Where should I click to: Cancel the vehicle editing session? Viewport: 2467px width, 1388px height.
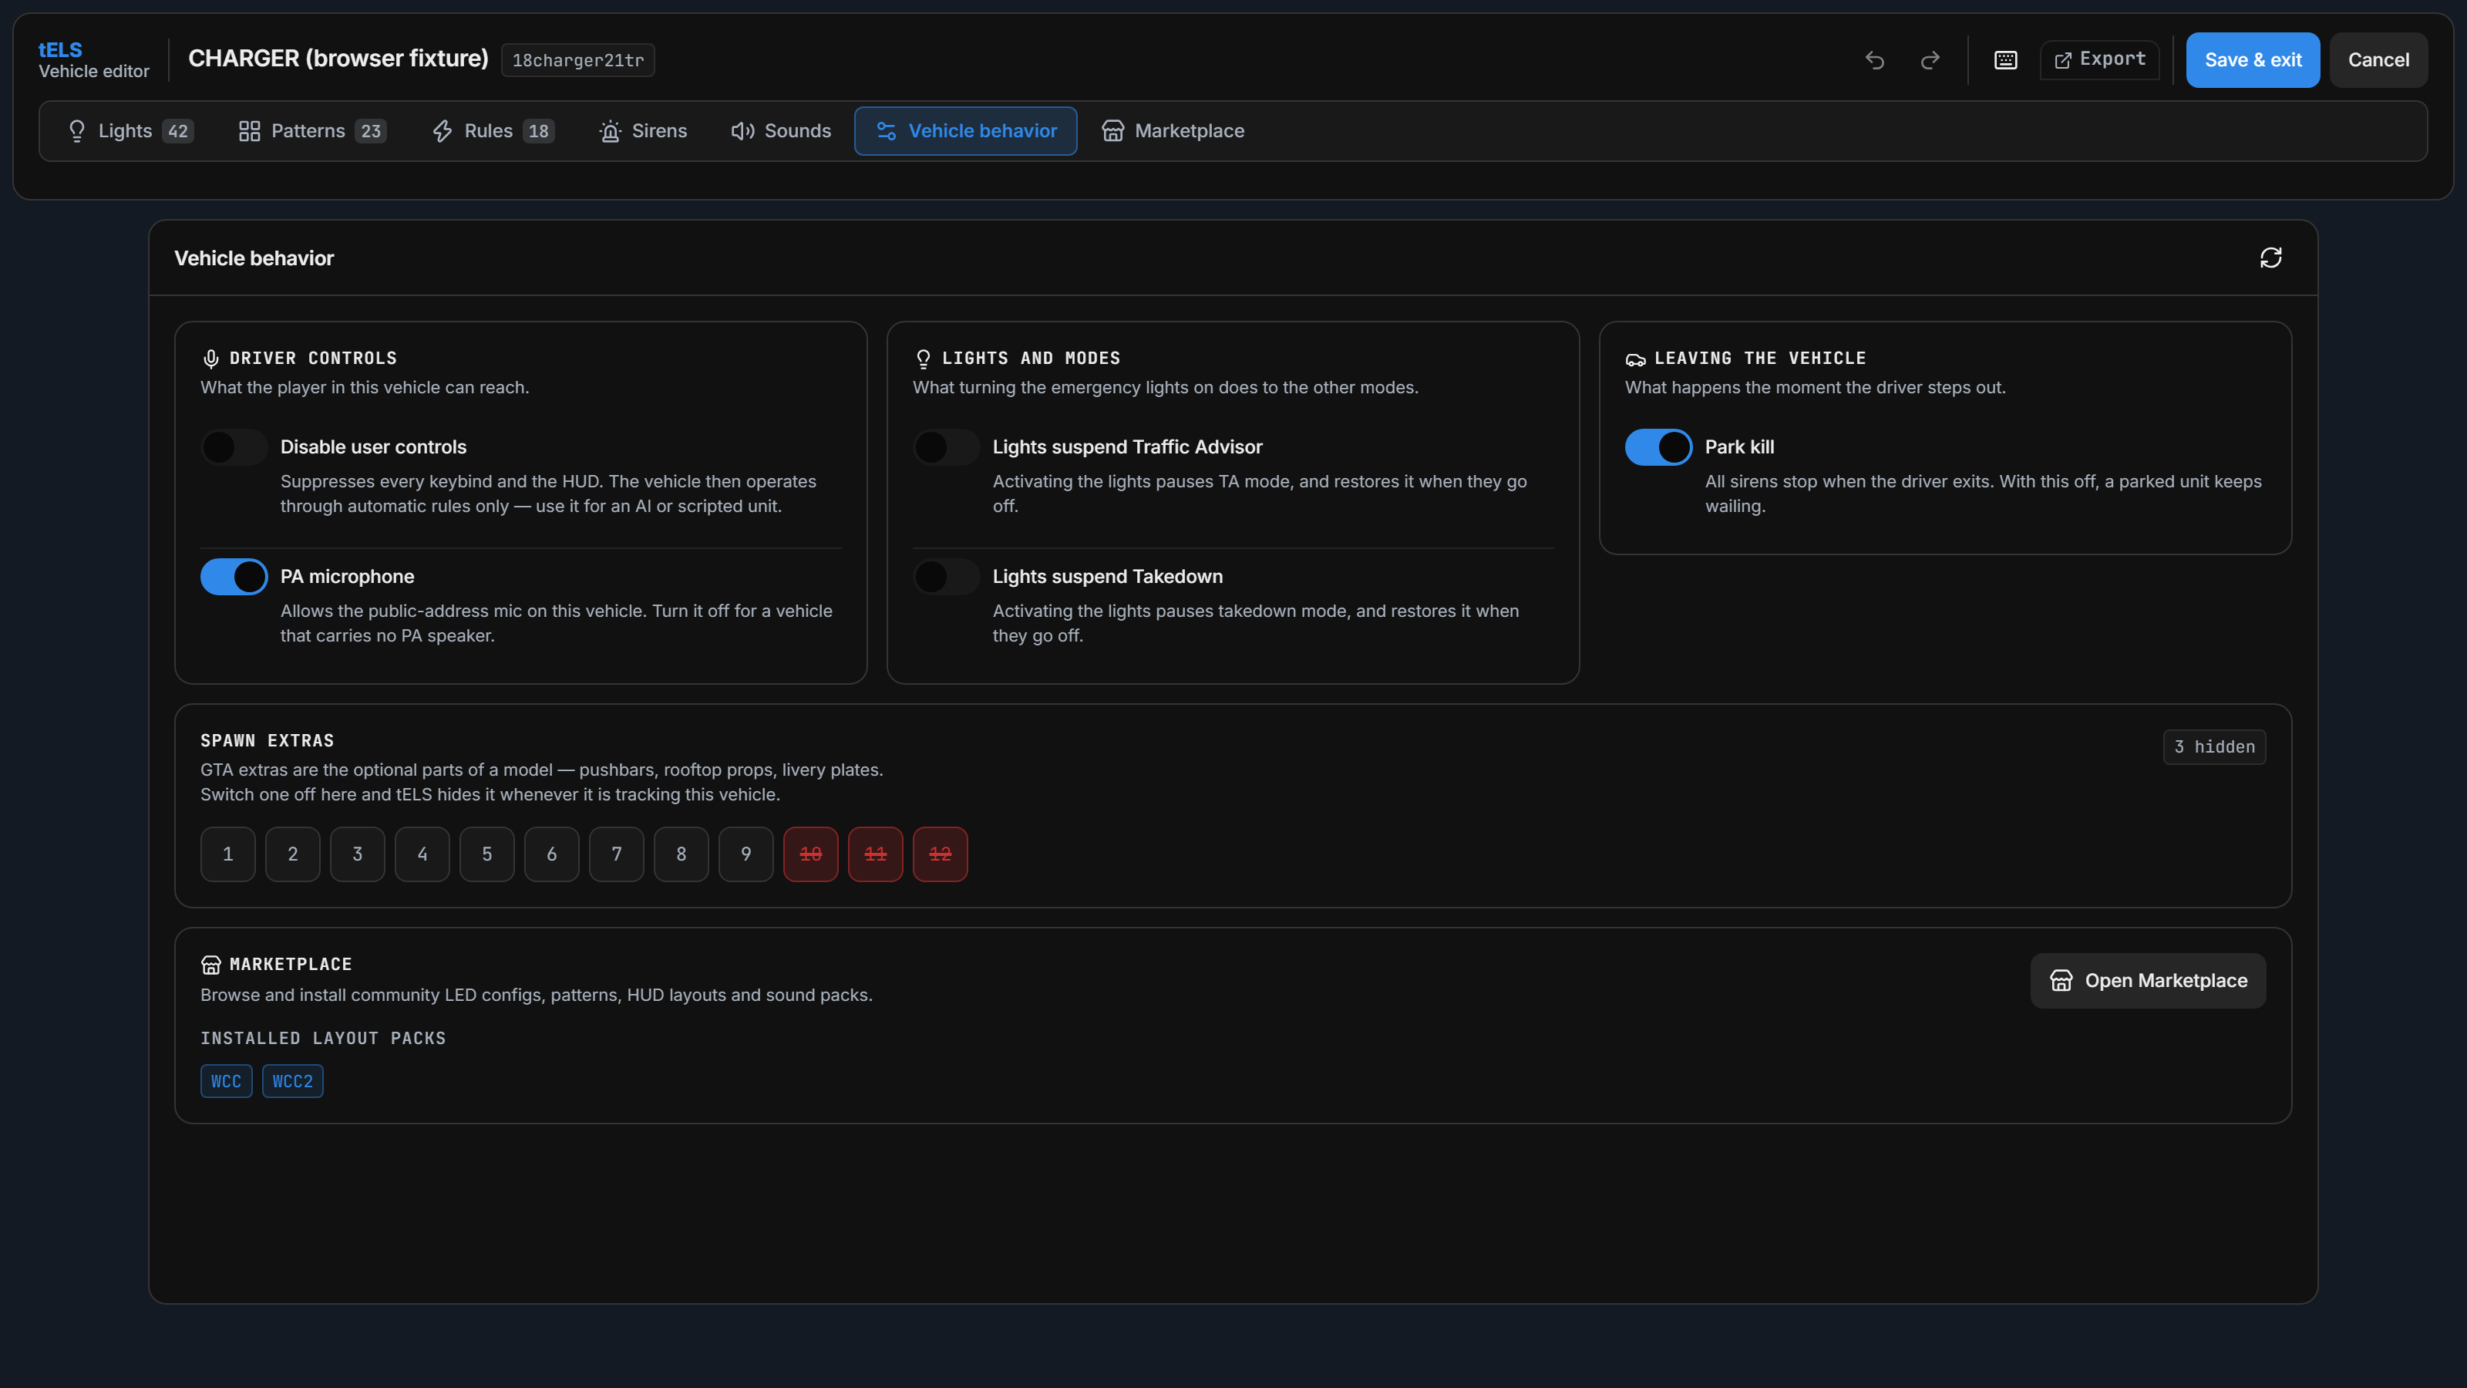(2378, 60)
